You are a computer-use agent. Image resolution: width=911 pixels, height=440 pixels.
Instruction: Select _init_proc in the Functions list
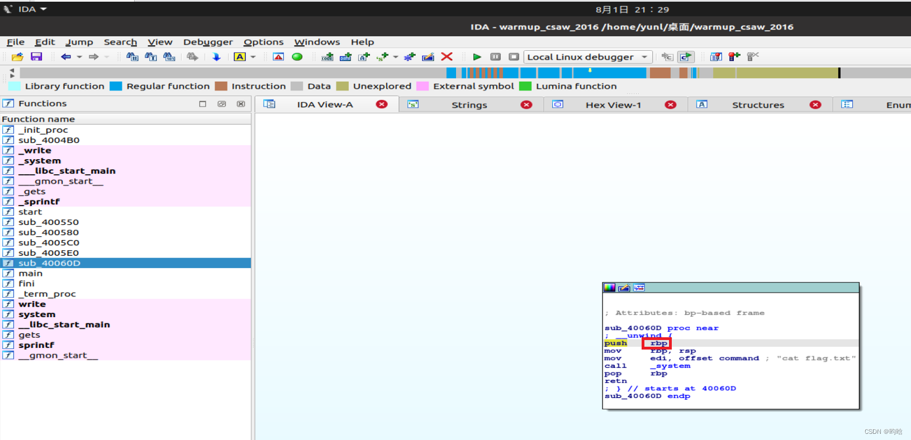coord(126,130)
